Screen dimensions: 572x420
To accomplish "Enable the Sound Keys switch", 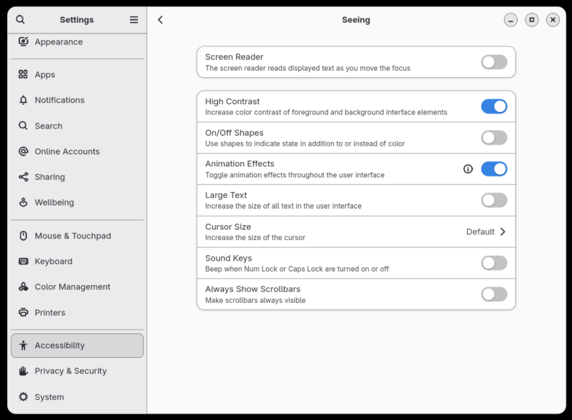I will pos(493,263).
